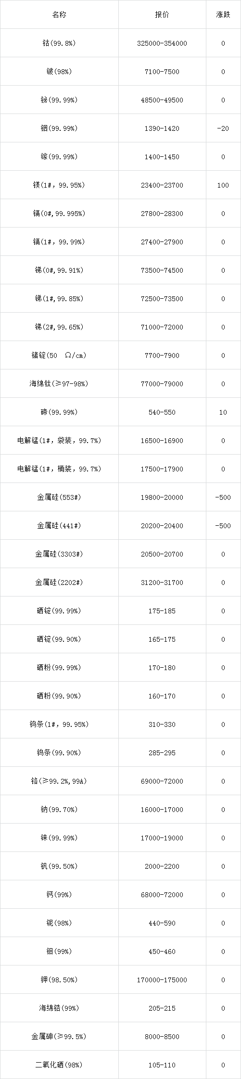Select the 铍(98%) row name
This screenshot has width=241, height=1079.
click(x=59, y=72)
